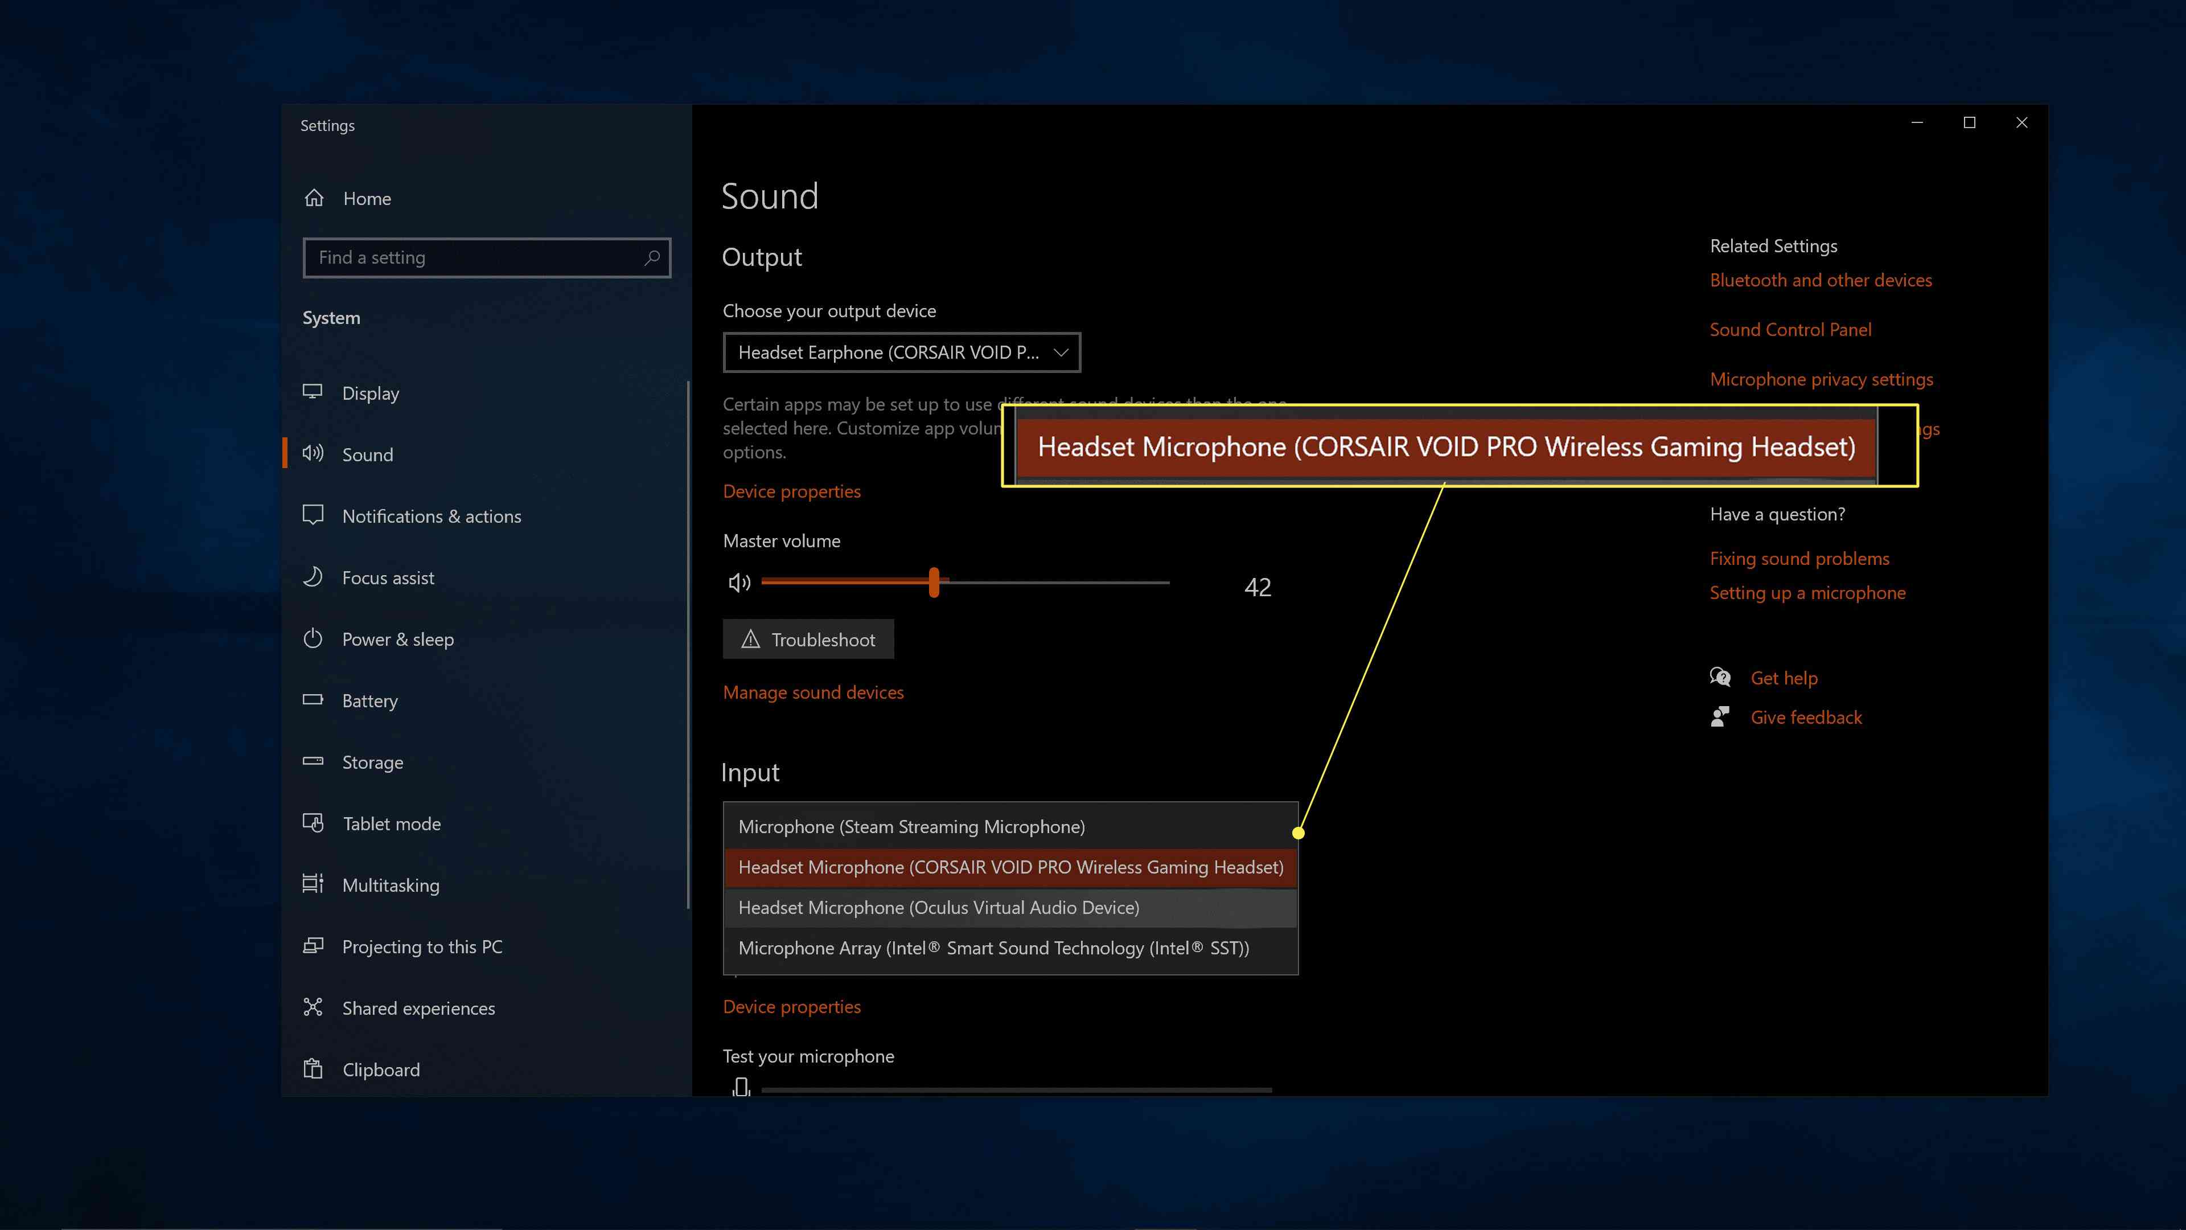The height and width of the screenshot is (1230, 2186).
Task: Click Device properties under Output
Action: (x=791, y=491)
